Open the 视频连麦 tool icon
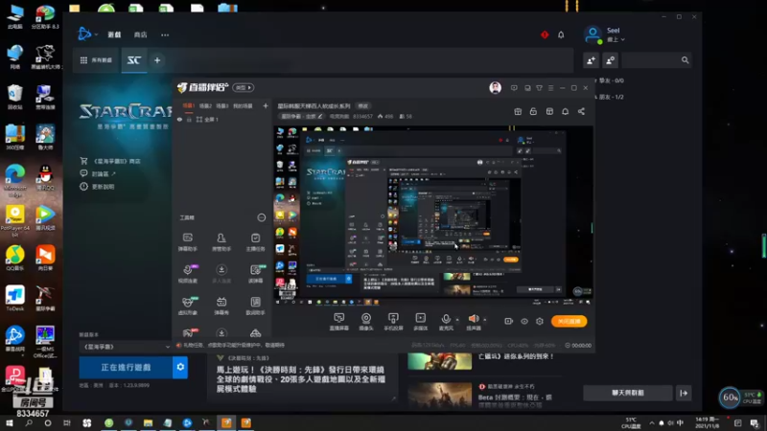 (187, 274)
